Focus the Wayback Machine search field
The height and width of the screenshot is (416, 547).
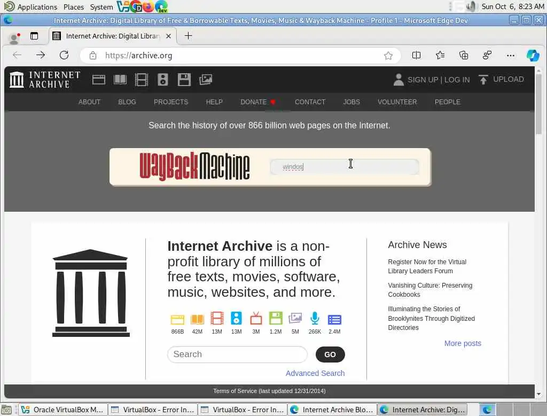(x=345, y=167)
